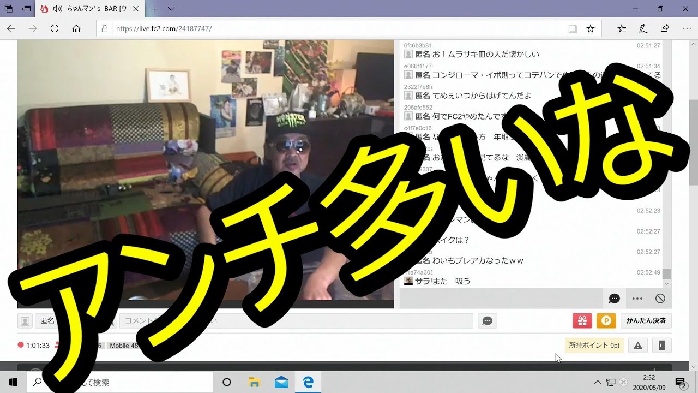Open the add notes pen icon
This screenshot has width=698, height=393.
[643, 28]
